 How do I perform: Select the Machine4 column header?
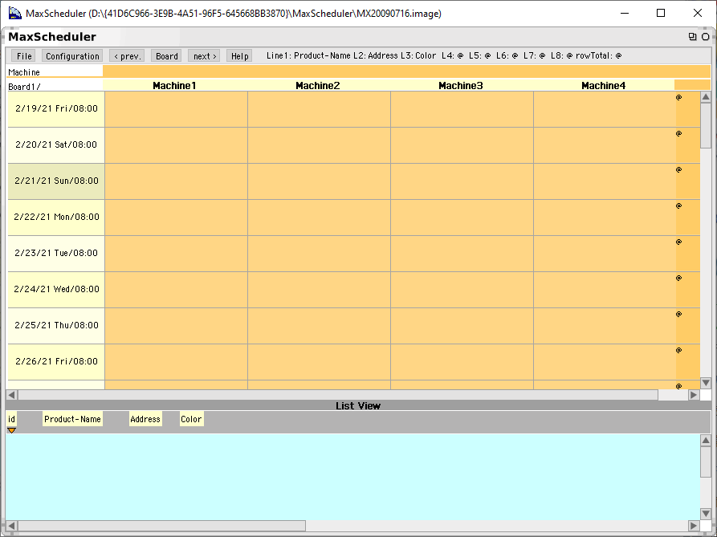(x=604, y=85)
